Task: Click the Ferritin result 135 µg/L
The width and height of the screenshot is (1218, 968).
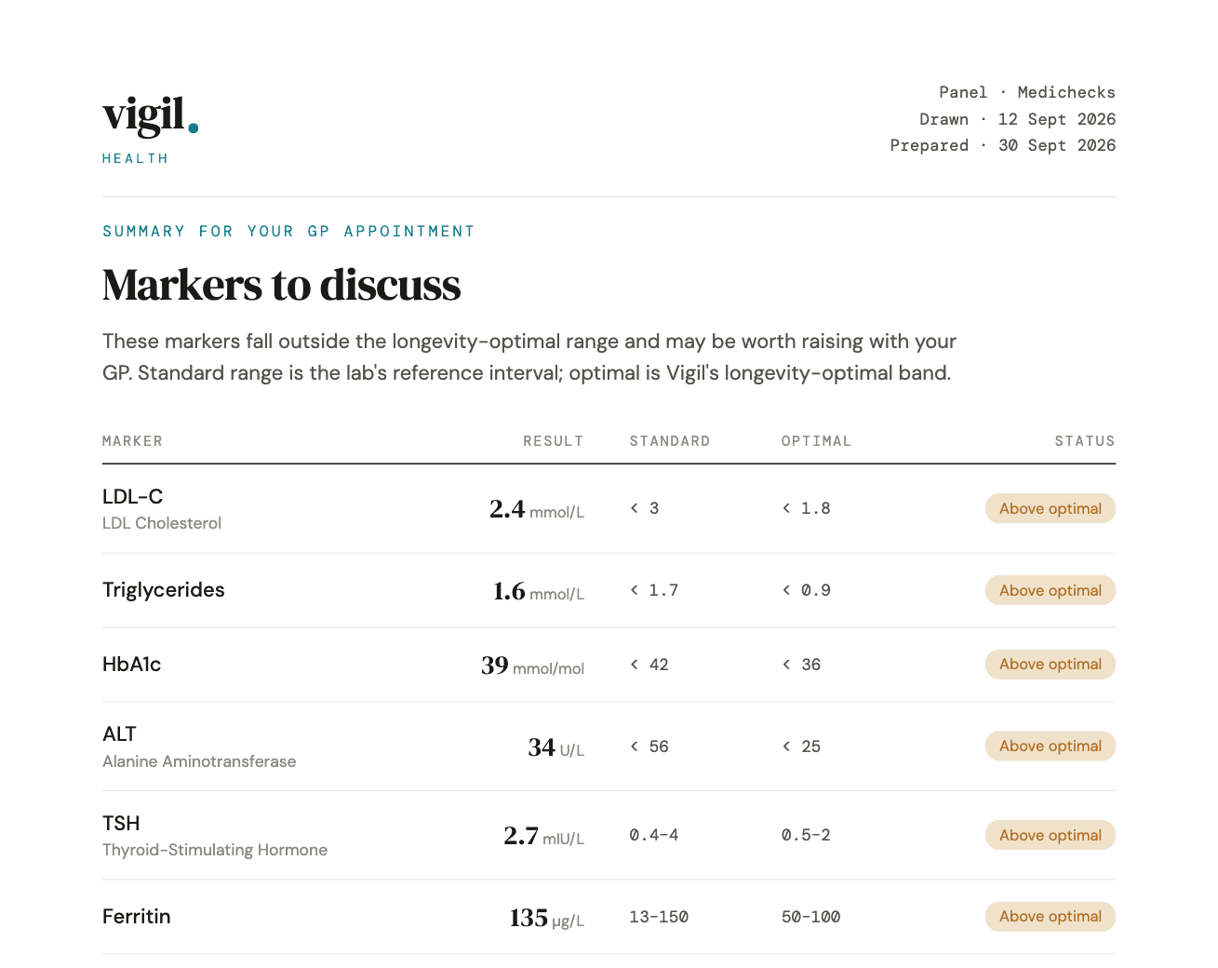Action: (x=547, y=918)
